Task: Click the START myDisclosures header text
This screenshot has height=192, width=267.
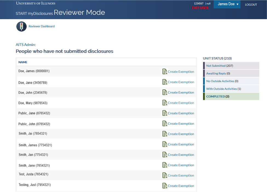Action: tap(34, 13)
